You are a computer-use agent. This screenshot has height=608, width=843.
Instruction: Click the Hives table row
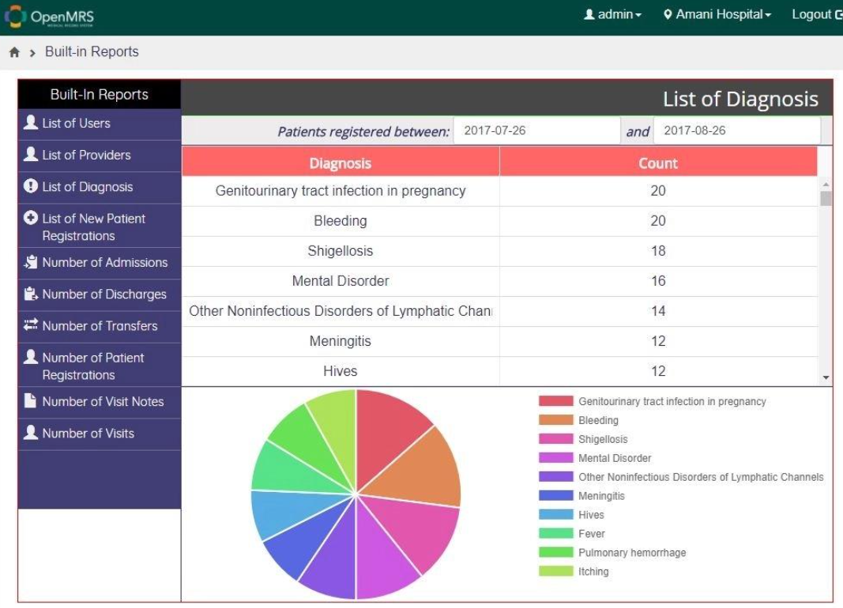click(499, 371)
